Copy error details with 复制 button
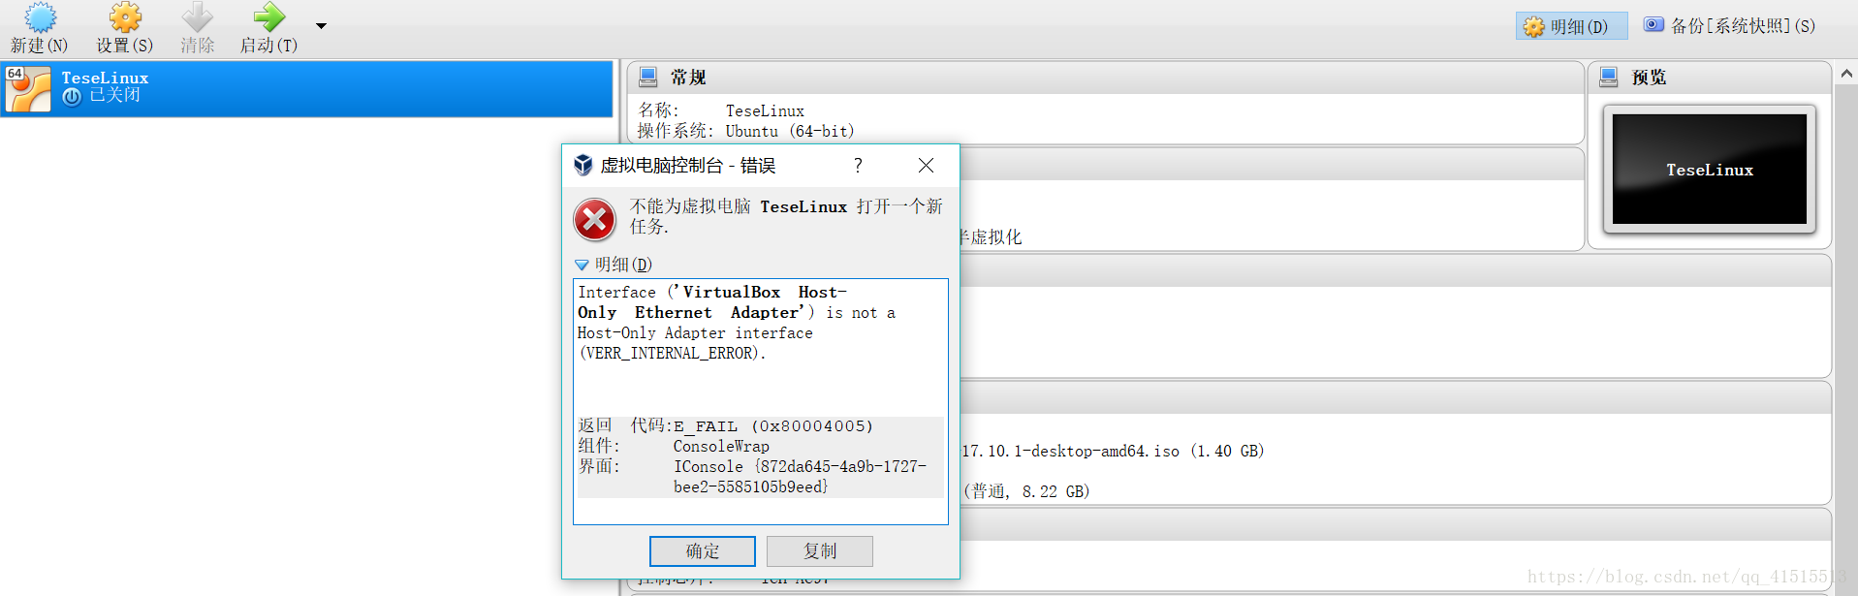Image resolution: width=1858 pixels, height=596 pixels. point(820,550)
